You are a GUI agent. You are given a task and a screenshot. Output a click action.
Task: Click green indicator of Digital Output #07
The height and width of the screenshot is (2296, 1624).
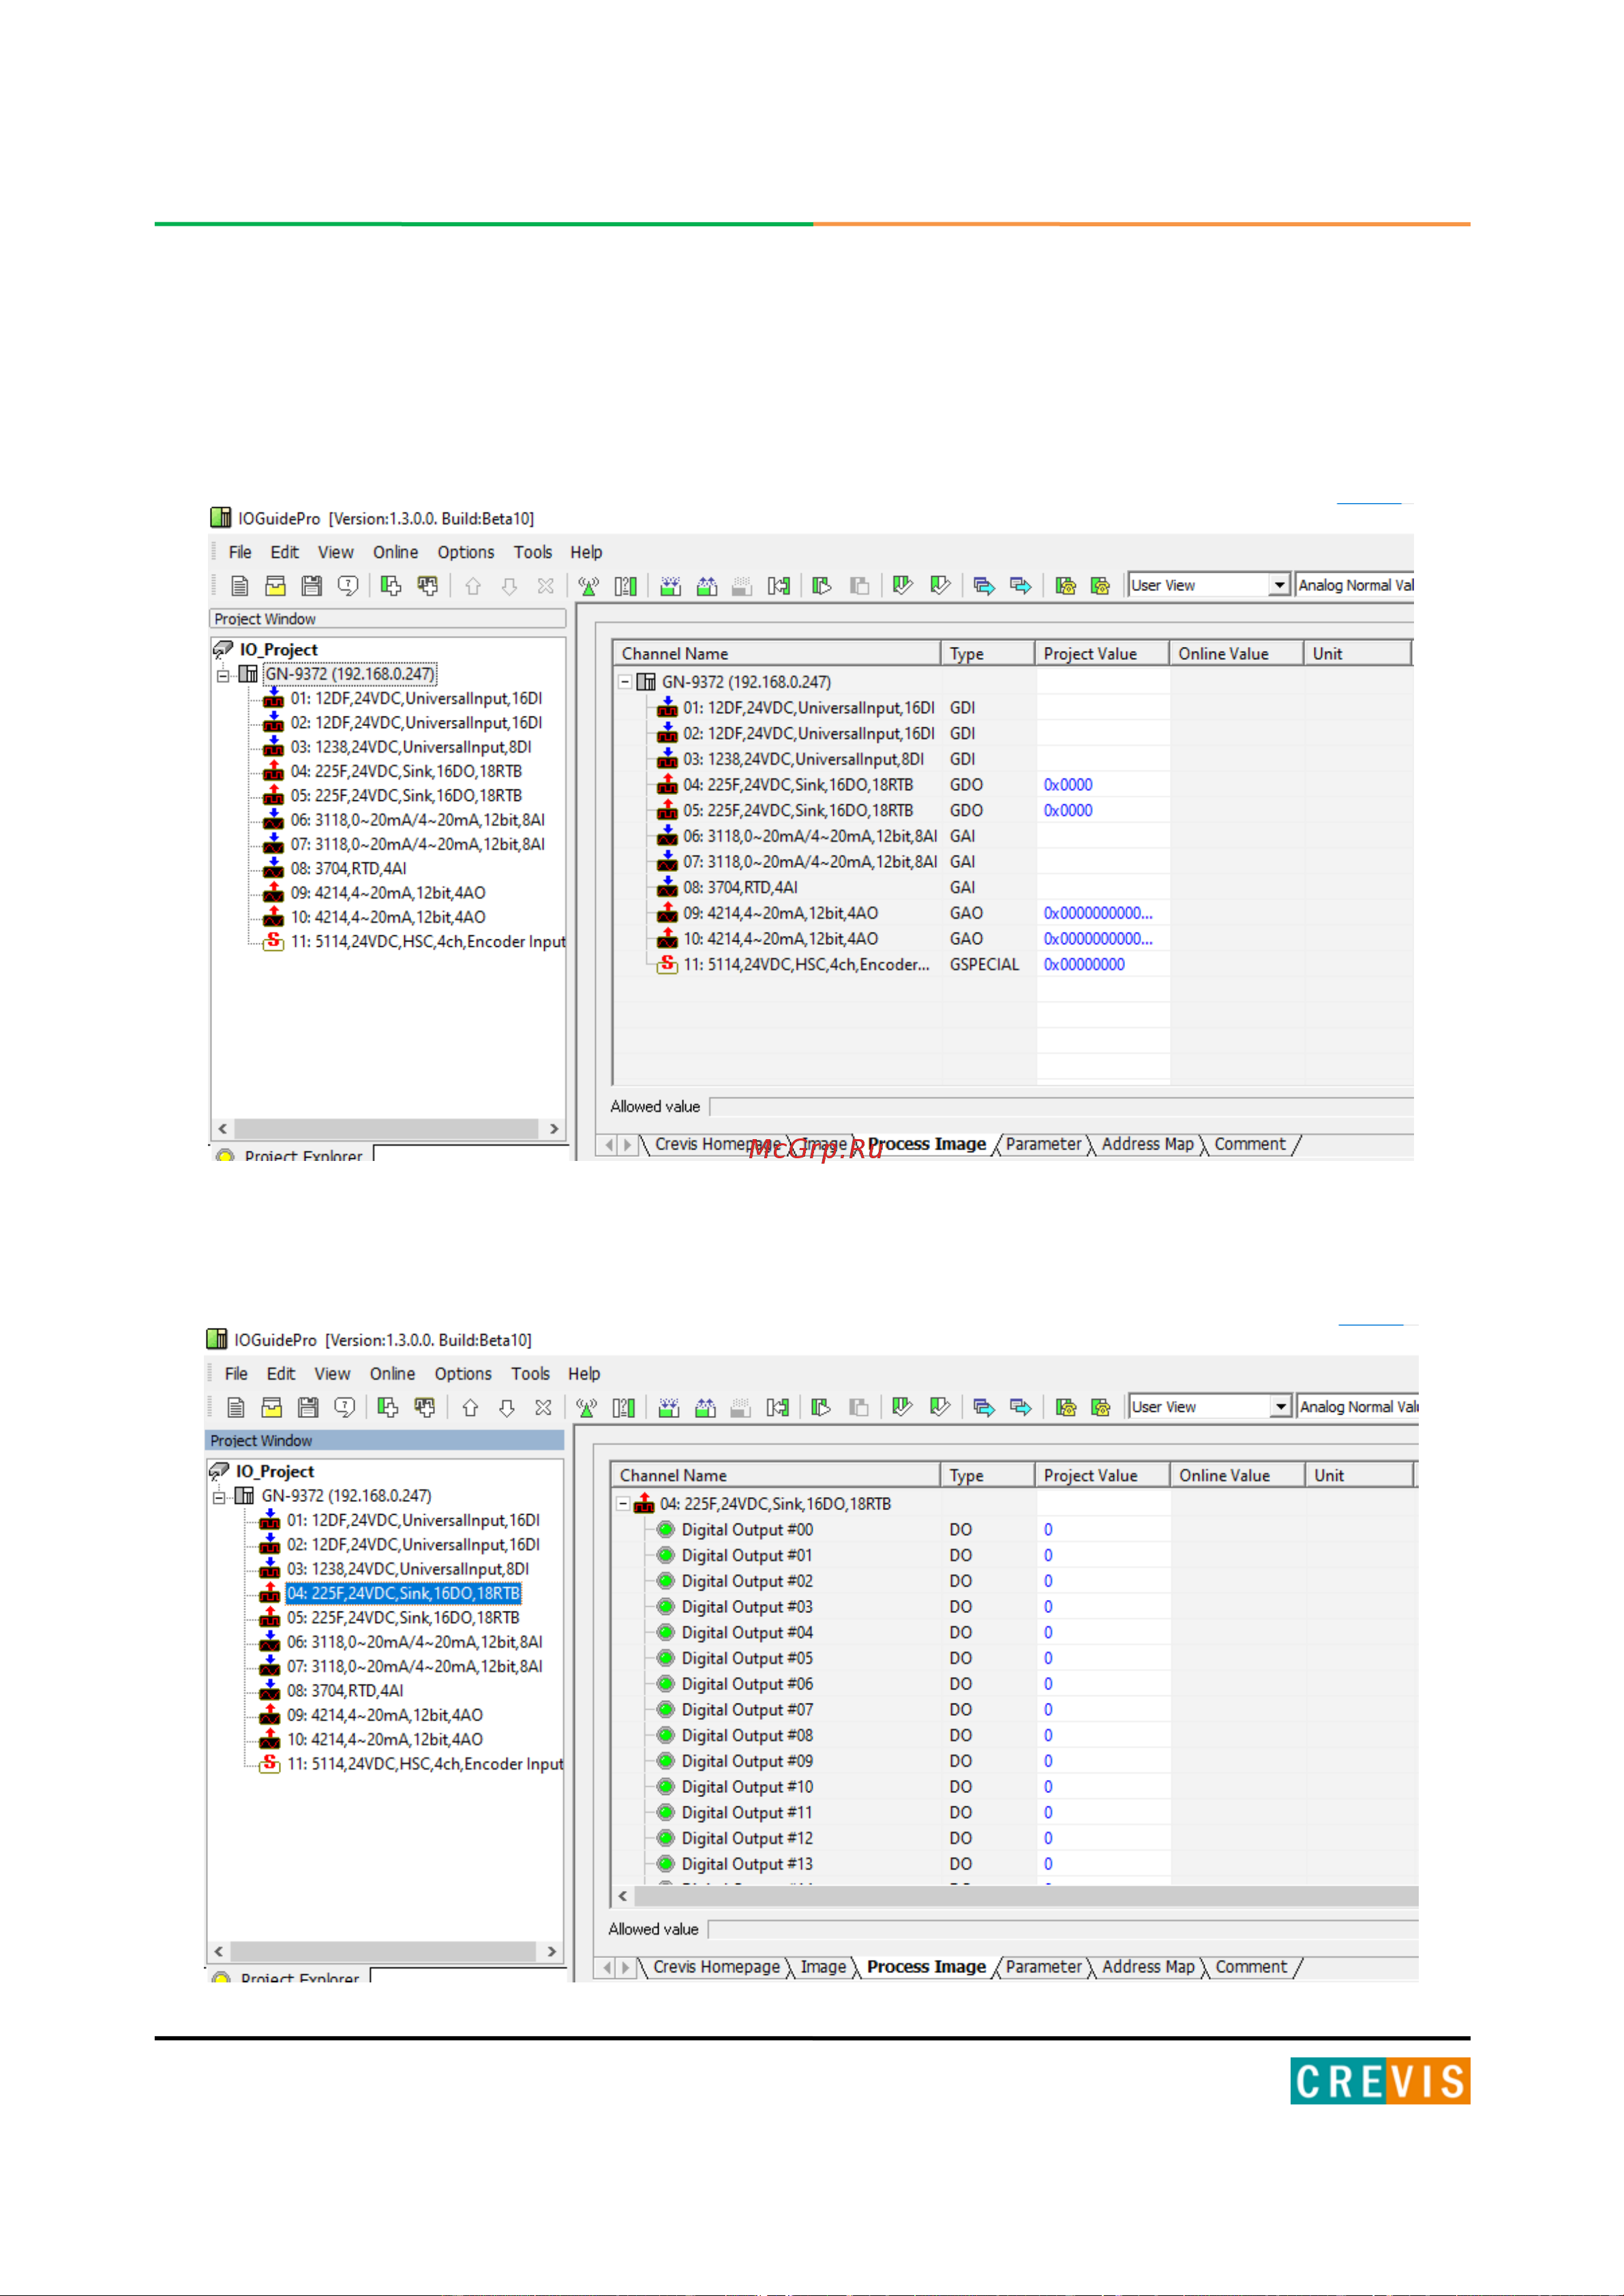tap(666, 1710)
